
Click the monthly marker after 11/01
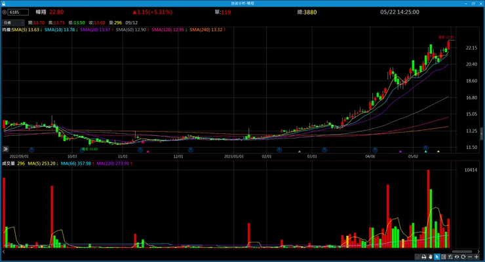click(x=140, y=150)
